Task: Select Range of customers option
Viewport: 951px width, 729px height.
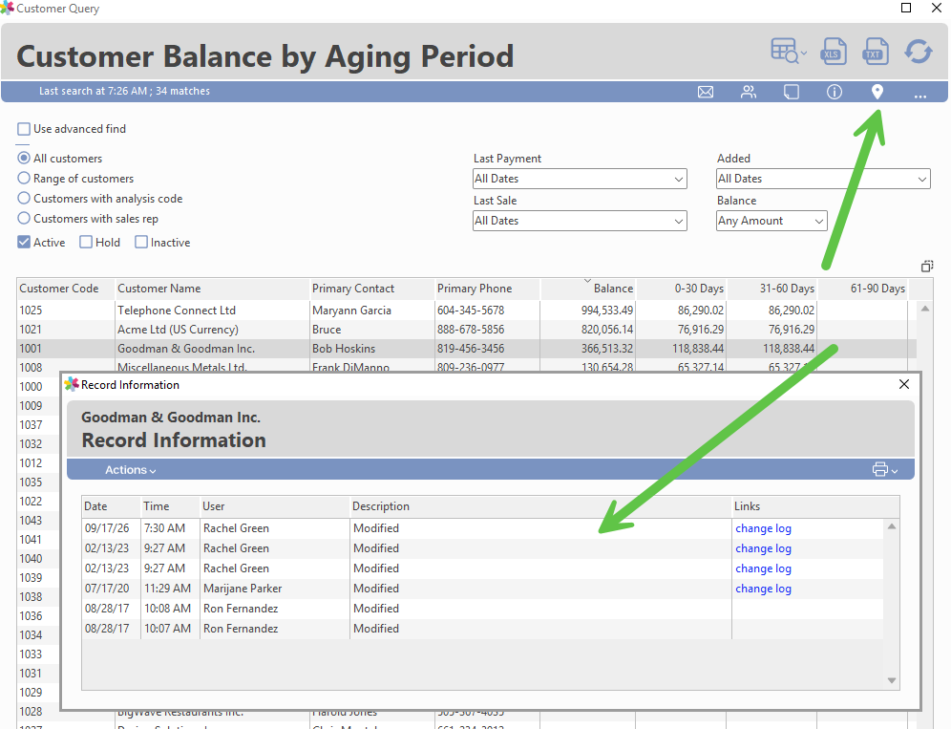Action: 24,178
